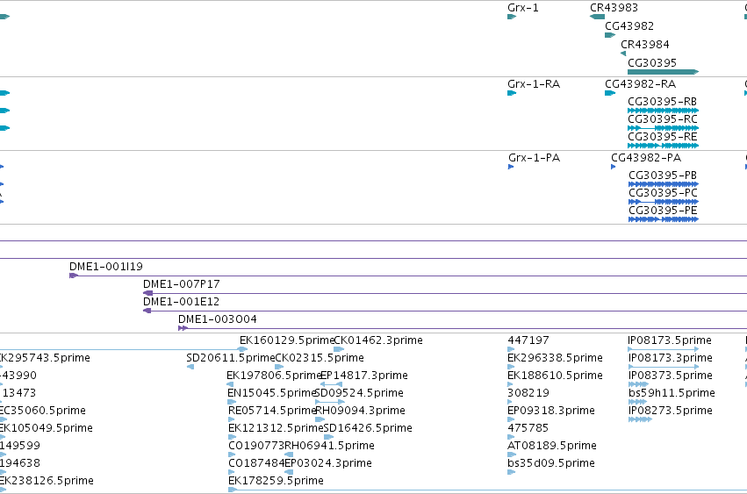747x494 pixels.
Task: Select the EP03024.3prime EST label
Action: (x=328, y=463)
